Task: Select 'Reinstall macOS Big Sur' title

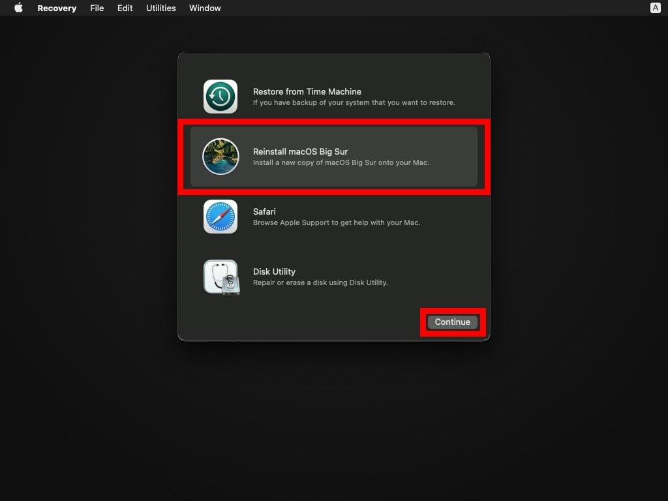Action: [300, 151]
